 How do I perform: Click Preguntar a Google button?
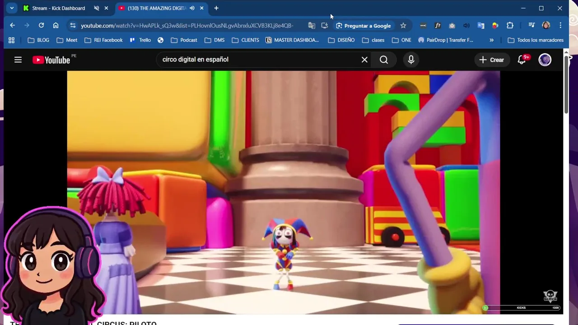(364, 26)
